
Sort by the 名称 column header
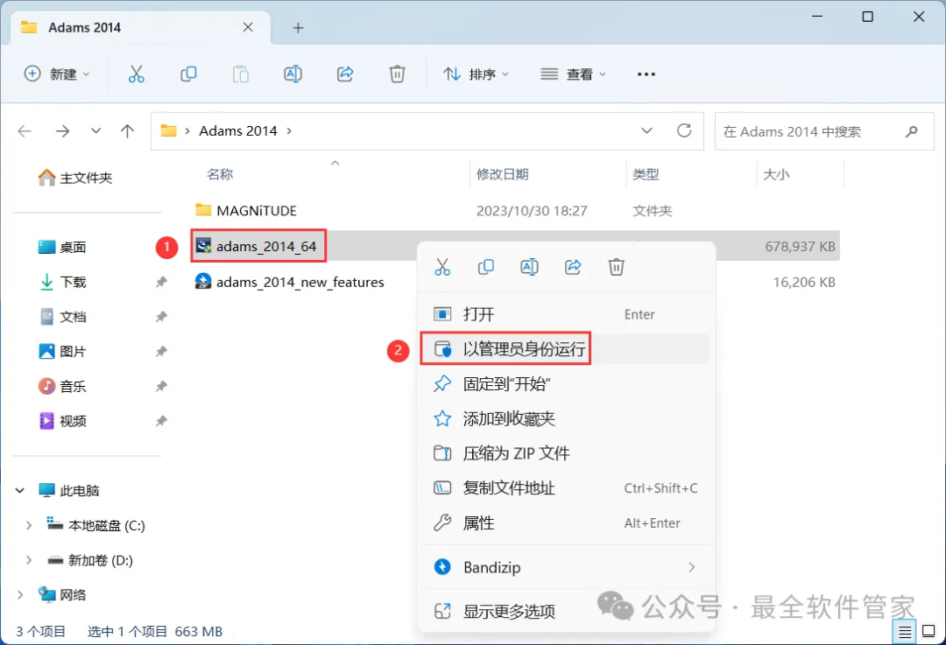[220, 174]
